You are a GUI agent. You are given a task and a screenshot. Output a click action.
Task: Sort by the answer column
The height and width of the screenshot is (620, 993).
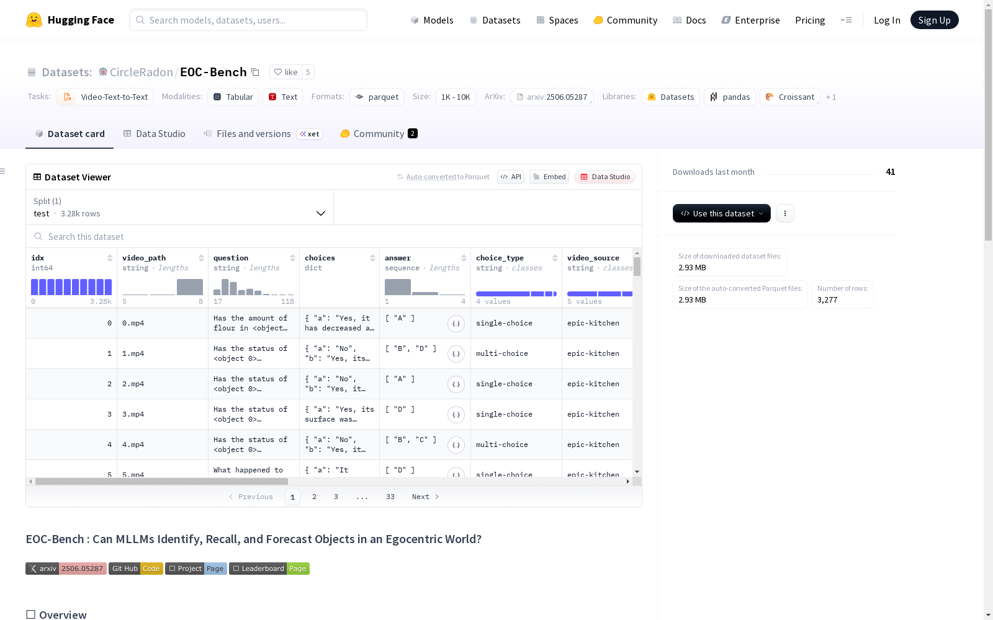coord(464,258)
